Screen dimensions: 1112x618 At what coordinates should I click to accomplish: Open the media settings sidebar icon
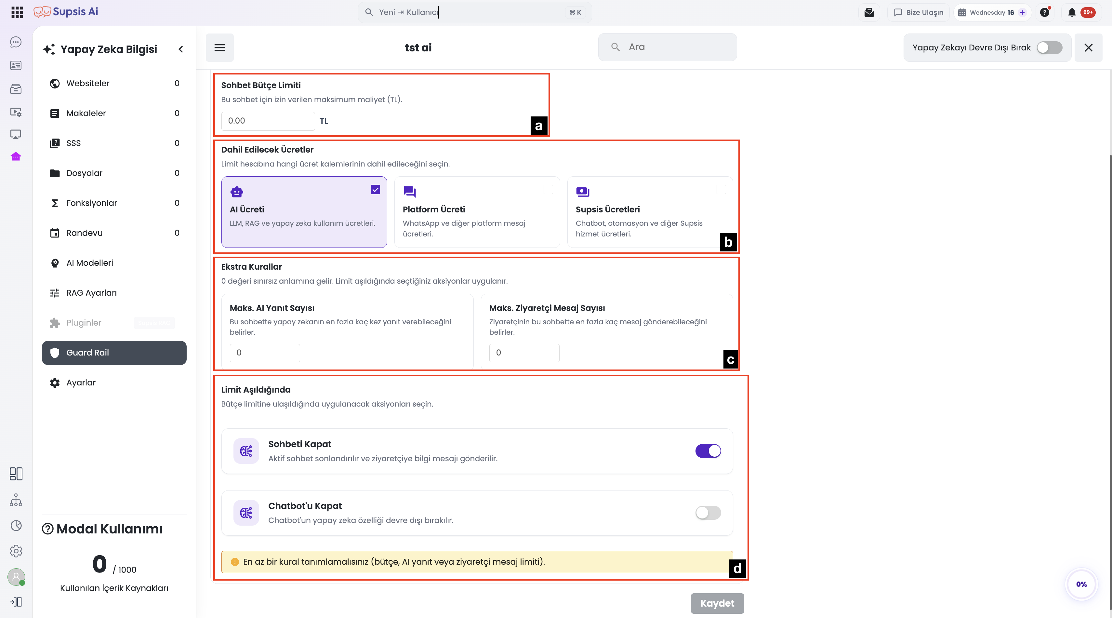click(x=16, y=112)
